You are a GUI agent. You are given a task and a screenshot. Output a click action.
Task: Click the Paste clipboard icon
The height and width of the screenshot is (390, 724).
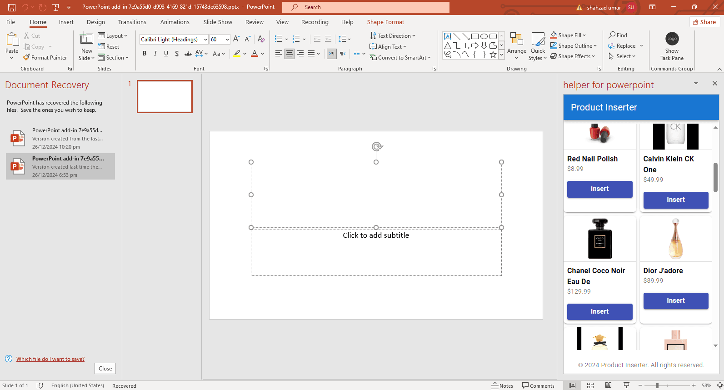coord(12,40)
